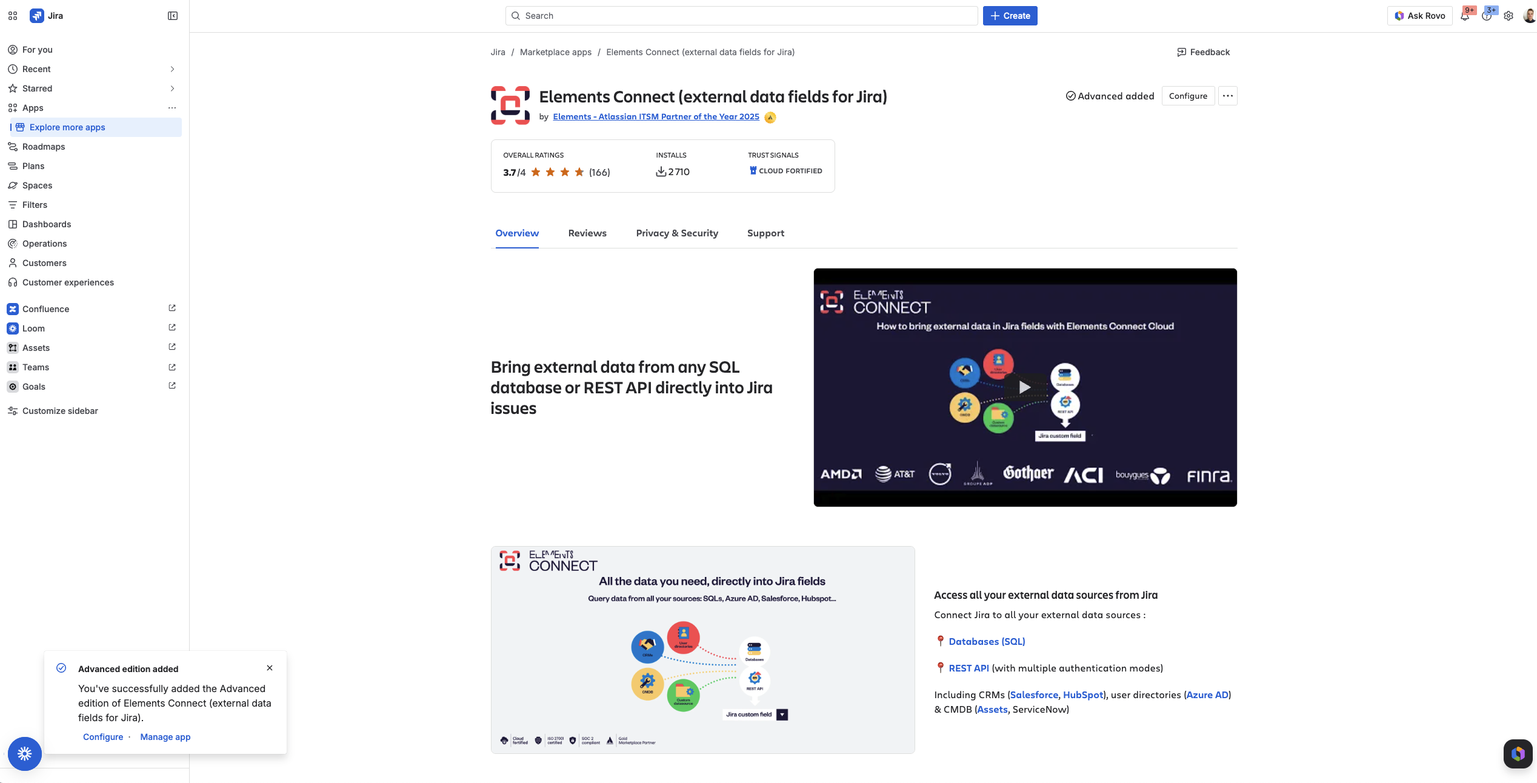Click the Elements Connect app logo
Viewport: 1537px width, 783px height.
click(x=510, y=105)
